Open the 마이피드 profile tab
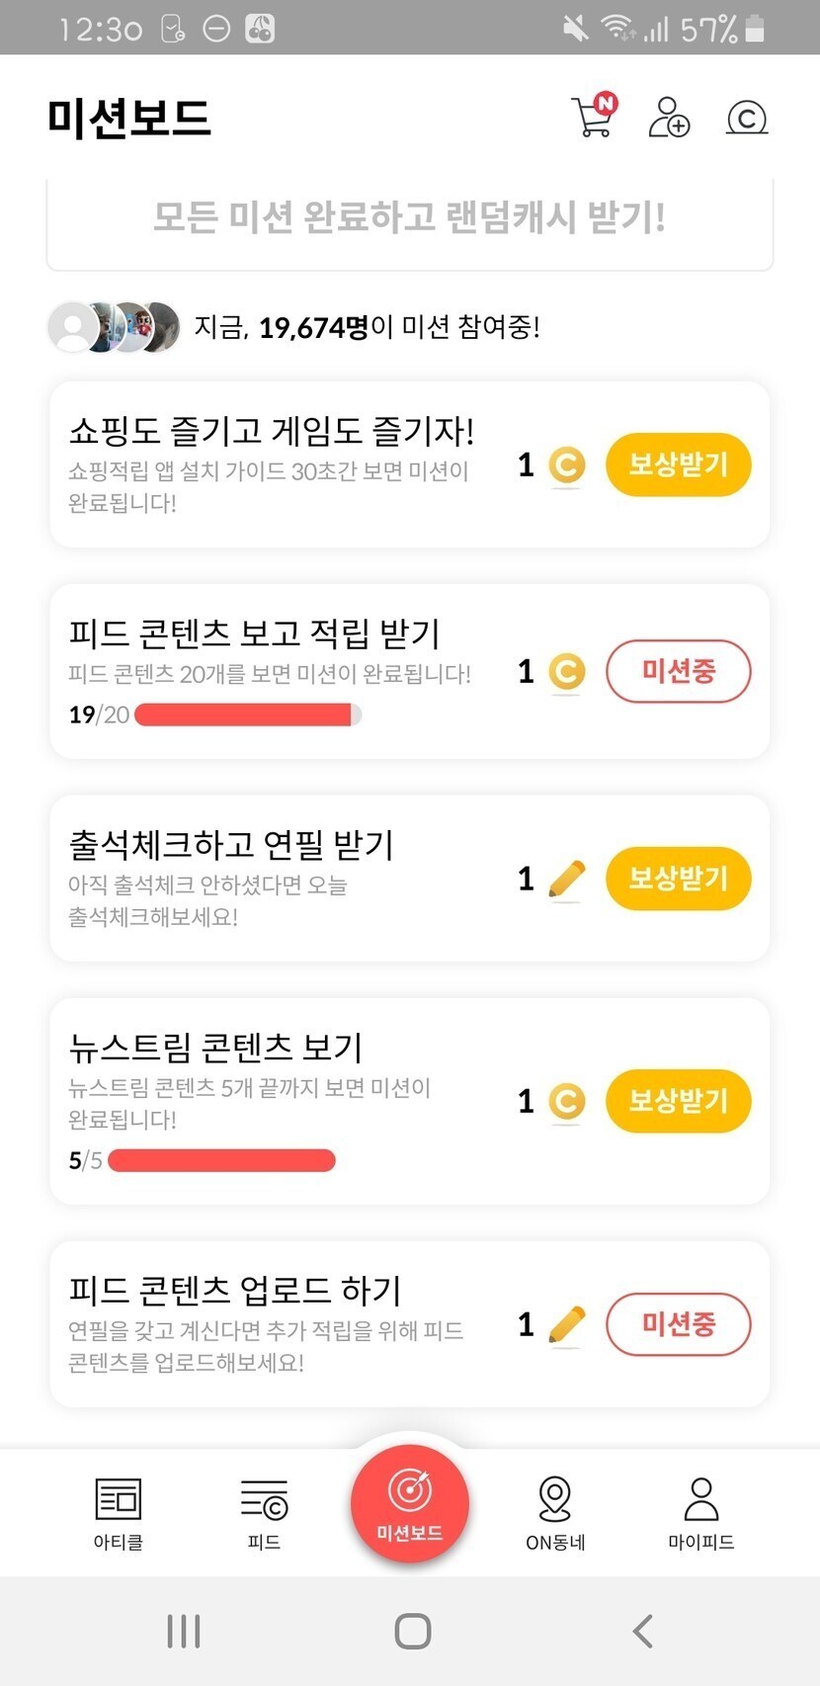This screenshot has height=1686, width=820. (x=701, y=1512)
